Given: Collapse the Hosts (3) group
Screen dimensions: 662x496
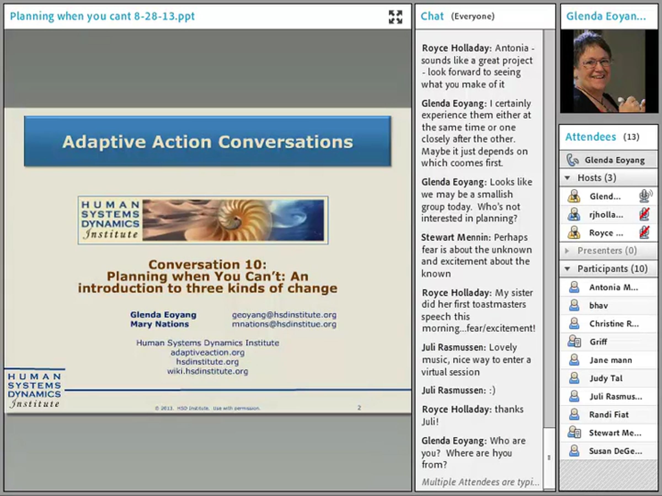Looking at the screenshot, I should [567, 178].
